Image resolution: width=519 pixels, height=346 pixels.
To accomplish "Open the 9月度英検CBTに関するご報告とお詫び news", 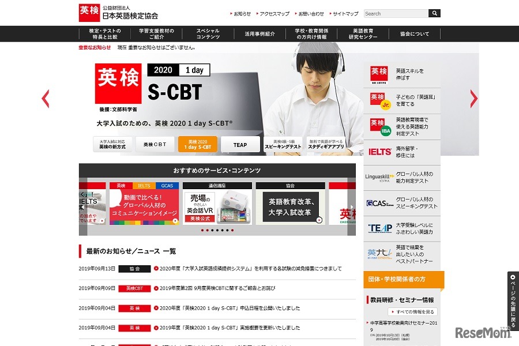I will 217,288.
